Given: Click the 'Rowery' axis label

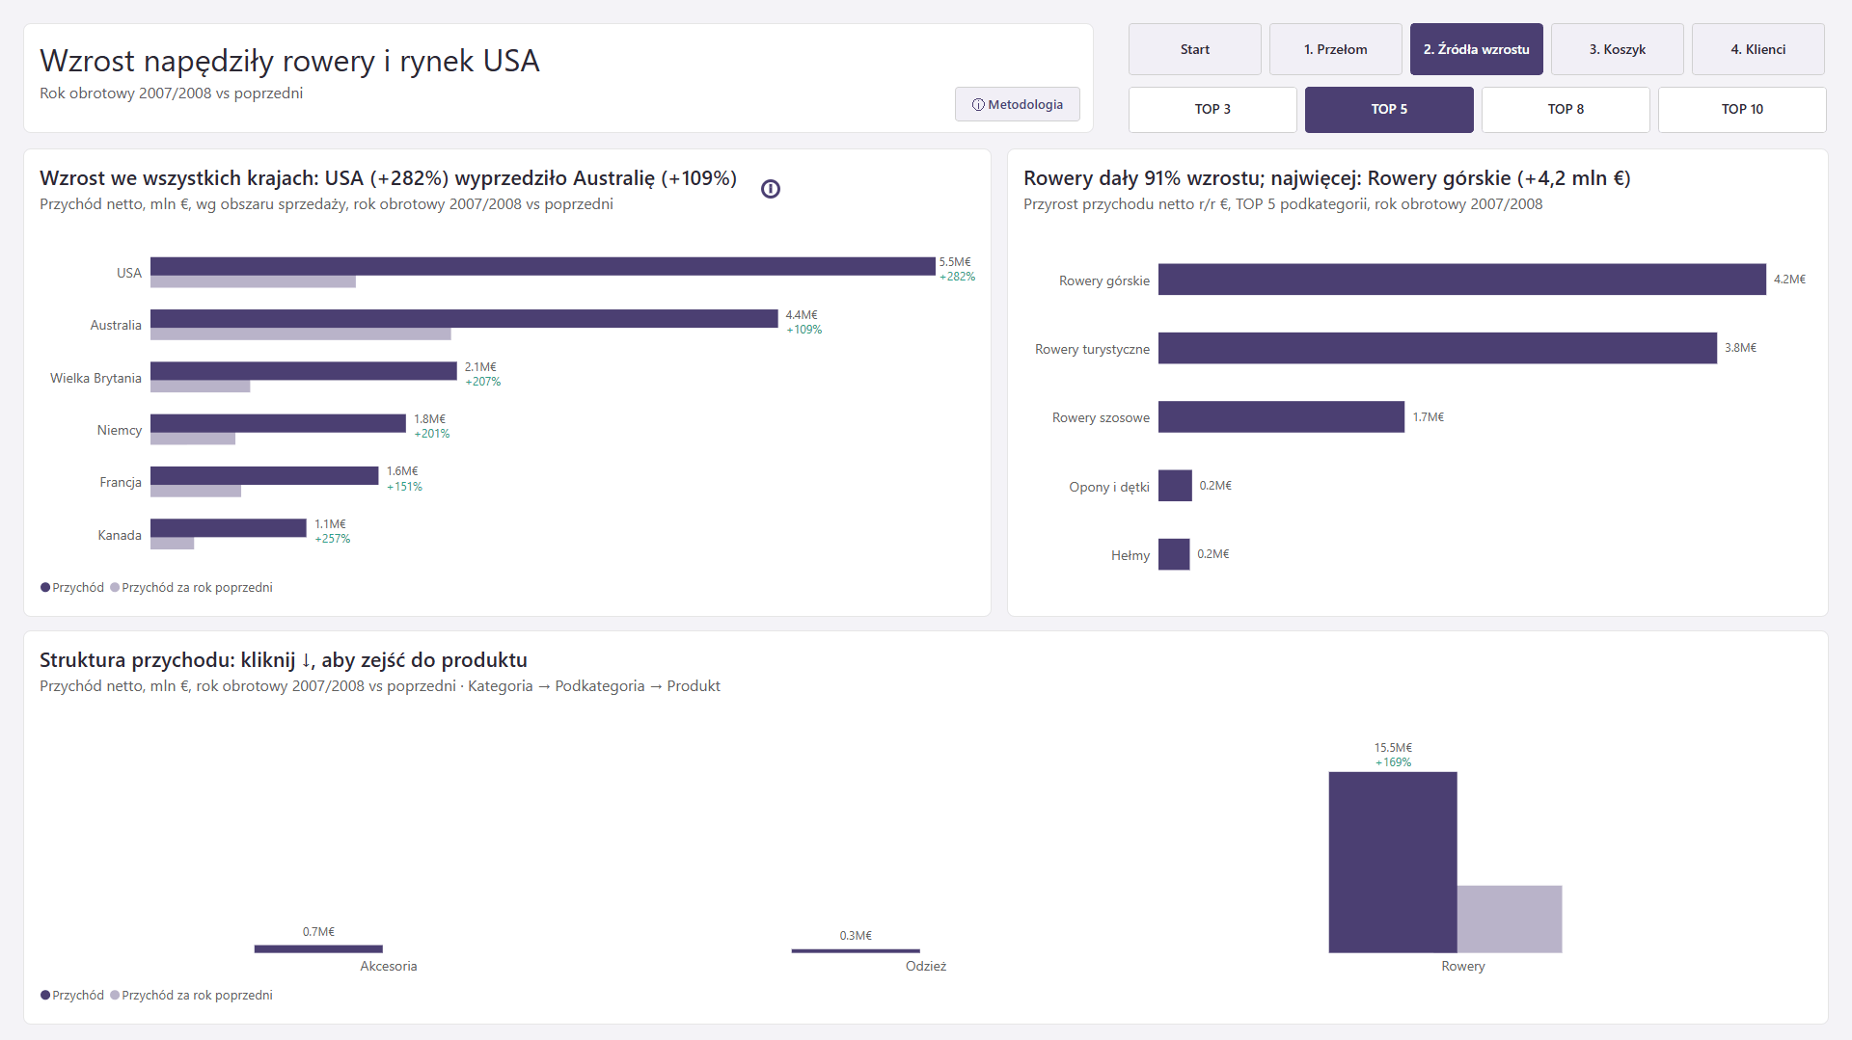Looking at the screenshot, I should 1463,967.
